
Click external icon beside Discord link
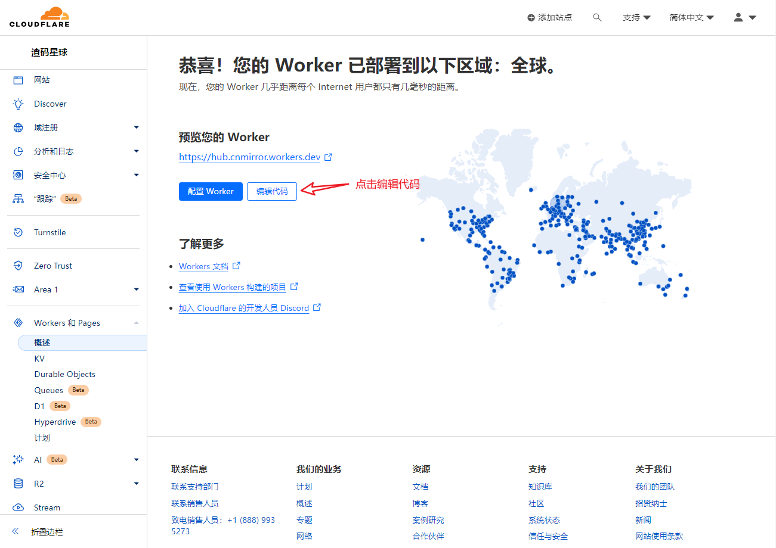coord(317,307)
